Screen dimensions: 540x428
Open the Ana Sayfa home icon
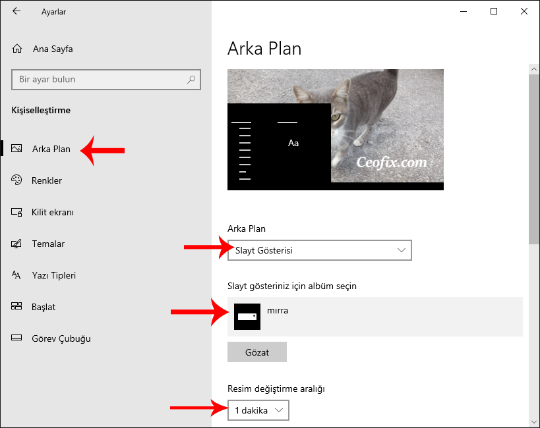point(17,49)
